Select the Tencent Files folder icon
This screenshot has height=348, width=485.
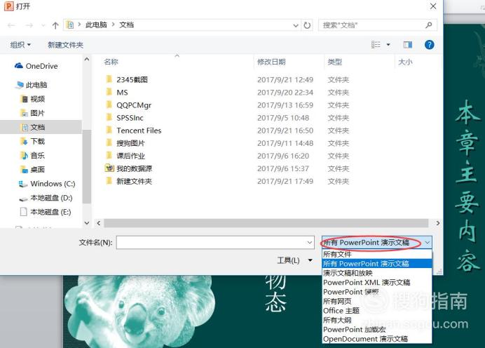tap(109, 130)
